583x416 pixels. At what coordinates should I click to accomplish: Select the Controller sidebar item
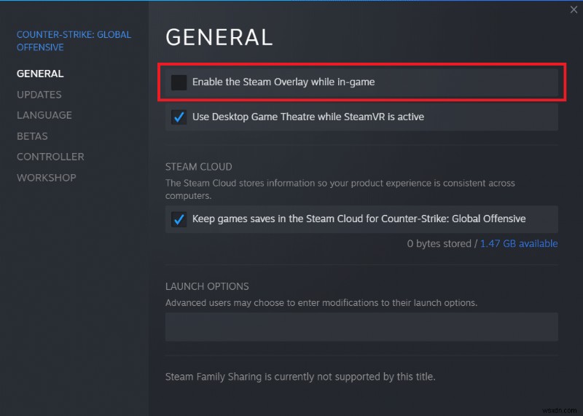coord(50,157)
